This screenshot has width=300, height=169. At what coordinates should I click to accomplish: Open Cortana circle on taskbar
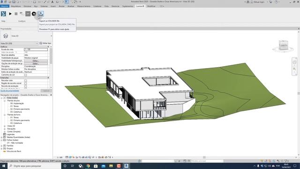point(65,166)
